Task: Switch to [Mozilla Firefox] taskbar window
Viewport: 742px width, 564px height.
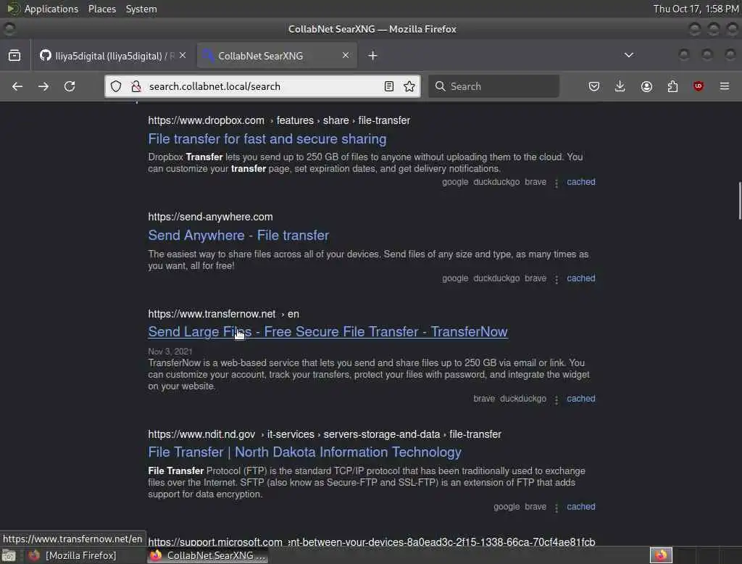Action: (x=73, y=555)
